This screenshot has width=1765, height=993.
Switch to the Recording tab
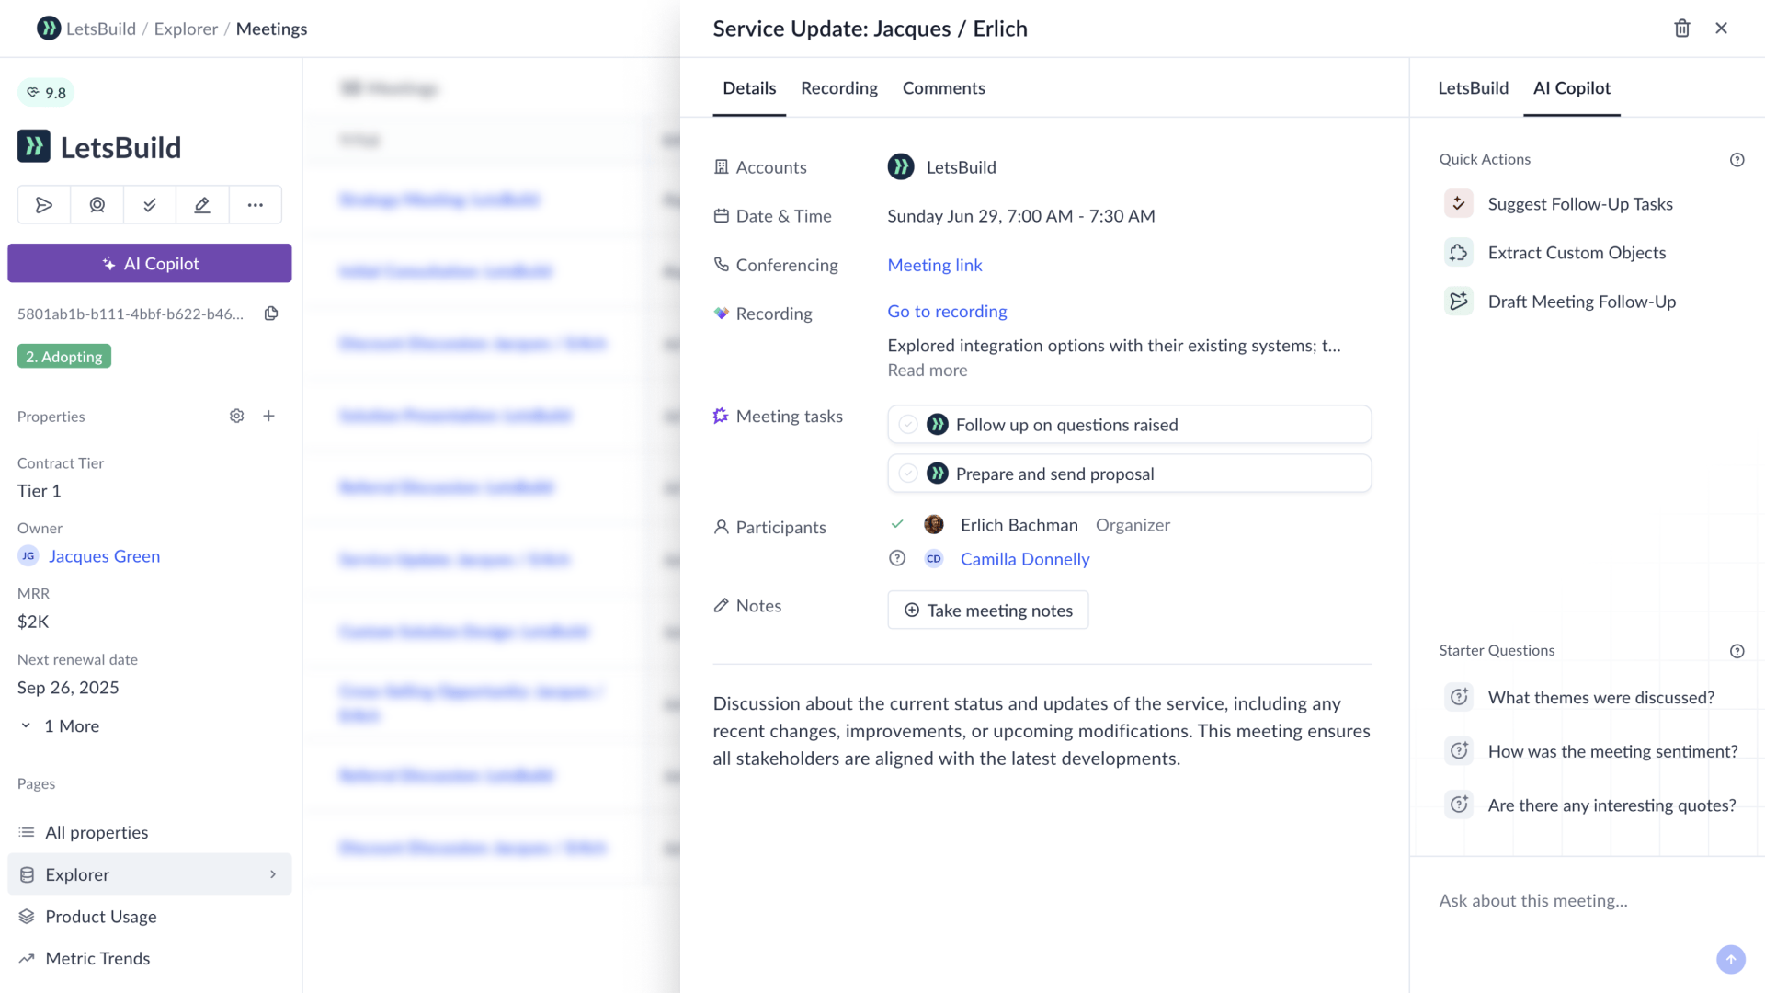point(838,87)
